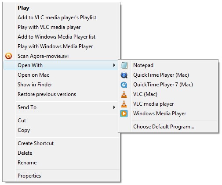Select Create Shortcut entry
This screenshot has width=222, height=185.
36,143
